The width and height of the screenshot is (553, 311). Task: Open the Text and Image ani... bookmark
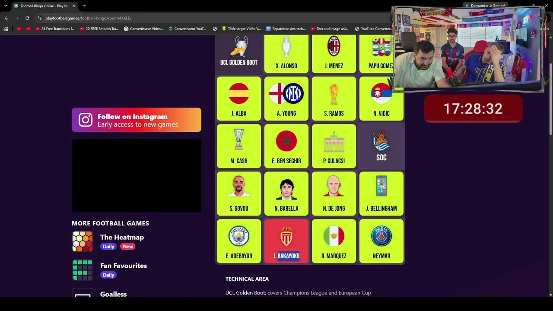click(329, 29)
